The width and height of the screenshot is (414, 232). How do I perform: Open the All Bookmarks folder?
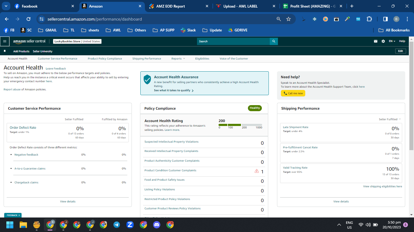click(394, 30)
